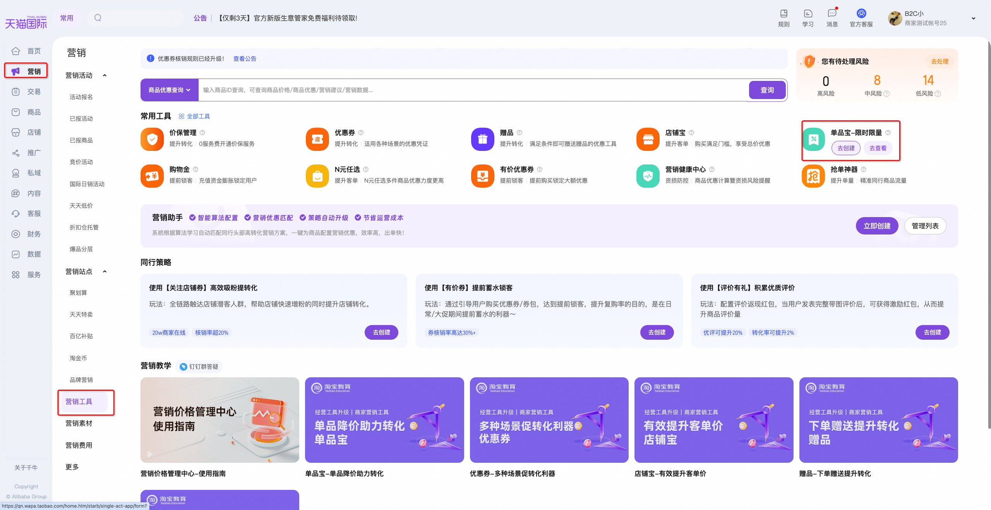This screenshot has height=510, width=991.
Task: Click 立即创建 in 营销助手
Action: (877, 226)
